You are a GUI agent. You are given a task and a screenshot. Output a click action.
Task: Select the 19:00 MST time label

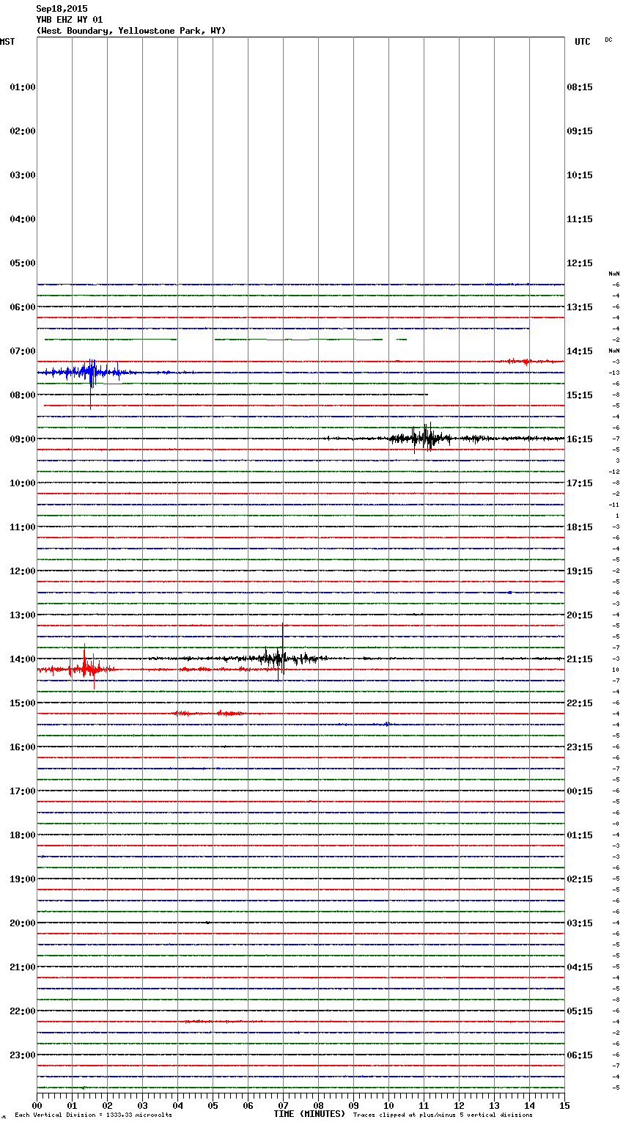23,879
